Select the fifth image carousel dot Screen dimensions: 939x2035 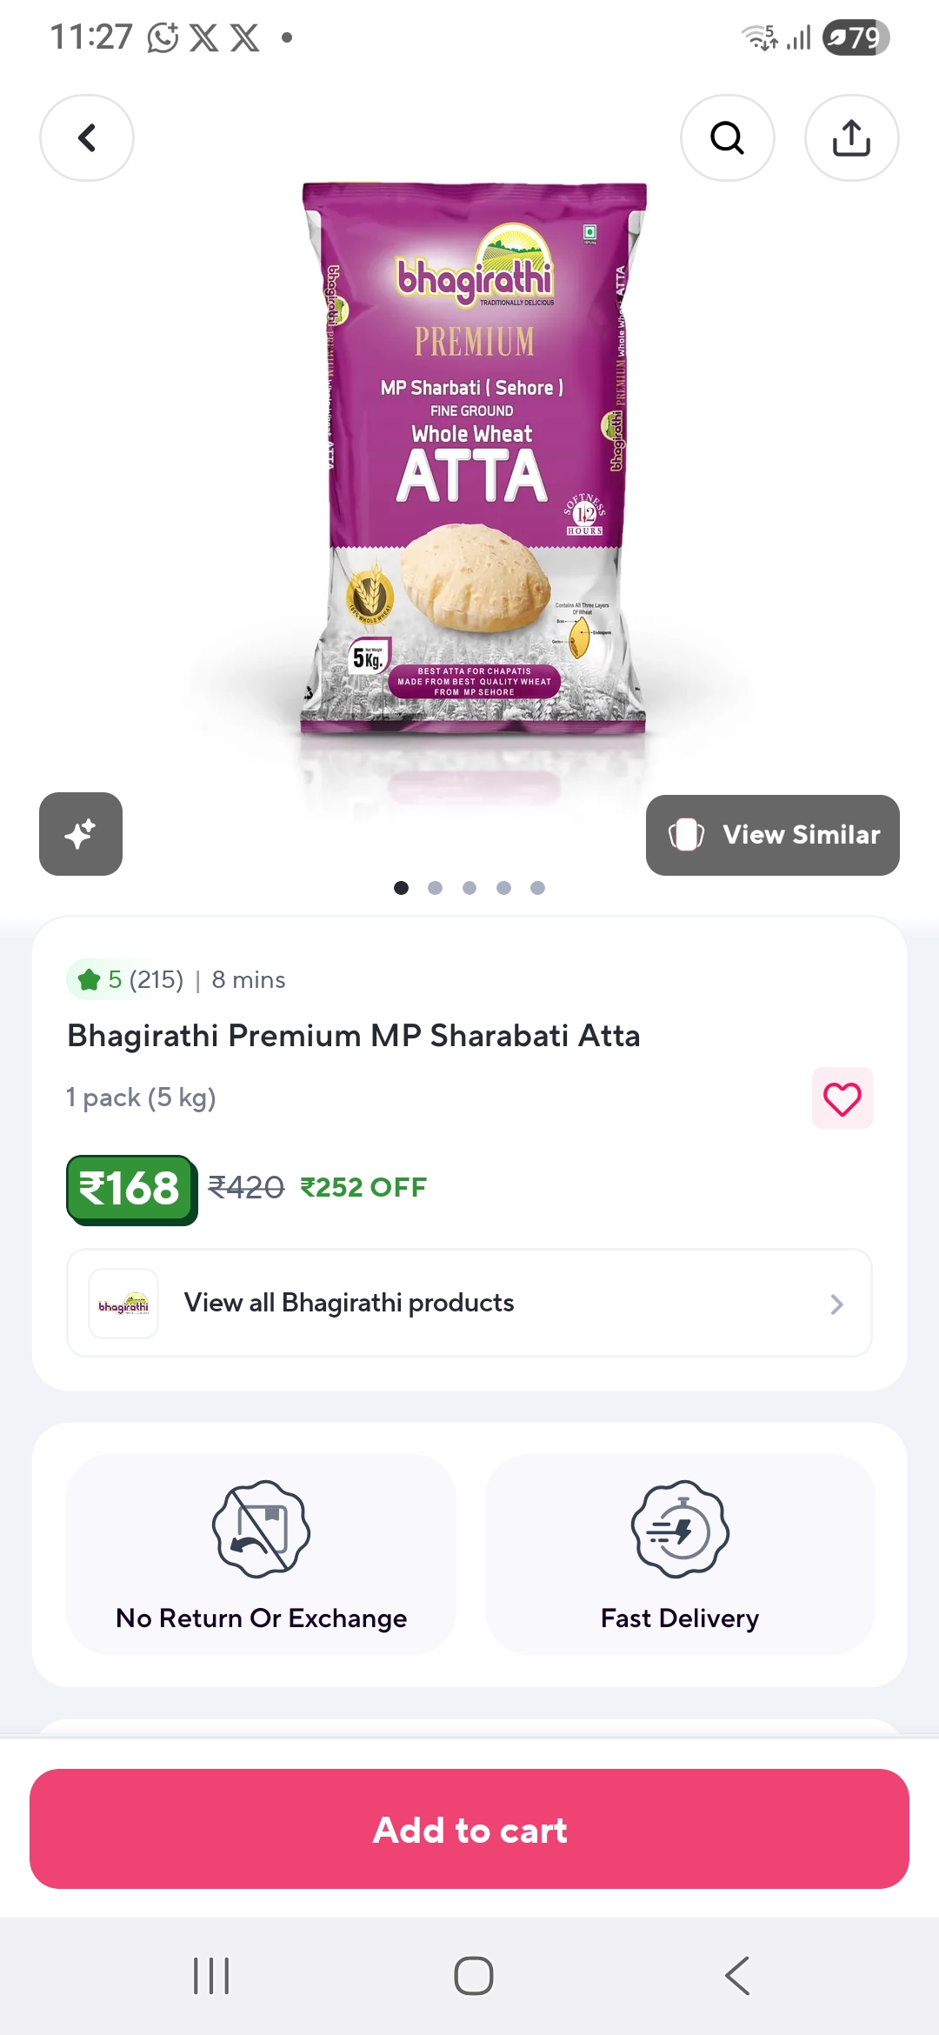pos(538,888)
